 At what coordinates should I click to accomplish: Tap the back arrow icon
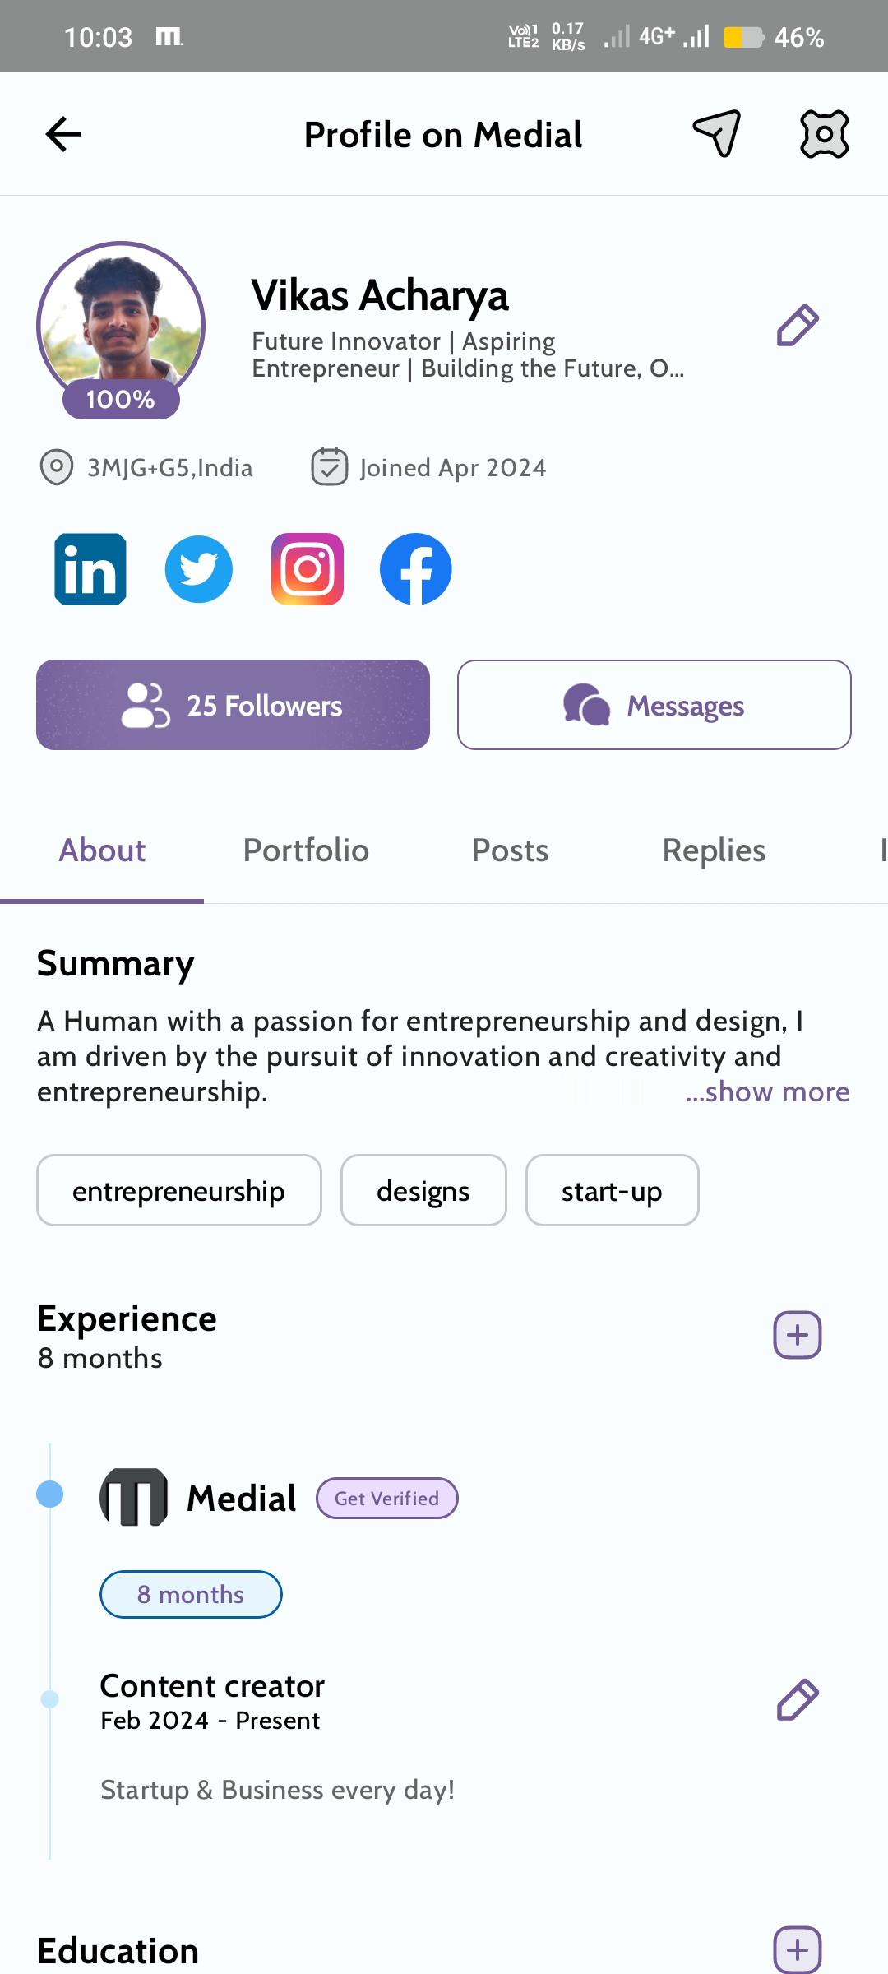(63, 135)
